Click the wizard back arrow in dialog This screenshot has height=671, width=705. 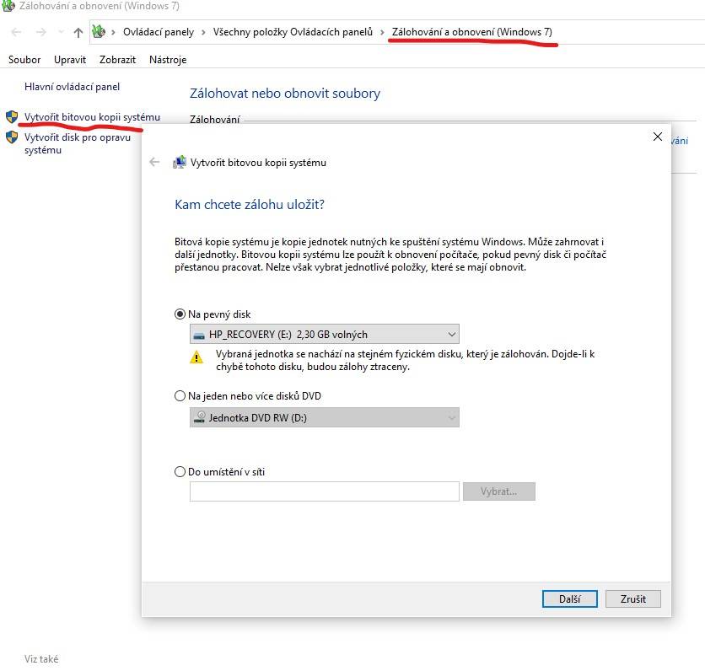(x=154, y=162)
